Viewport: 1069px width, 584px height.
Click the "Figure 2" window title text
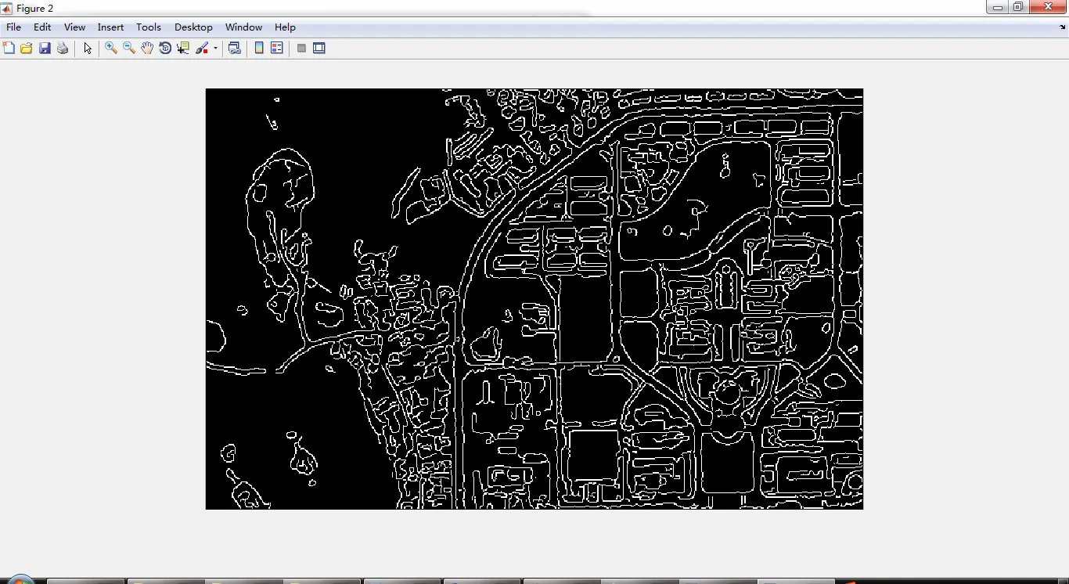[x=35, y=9]
